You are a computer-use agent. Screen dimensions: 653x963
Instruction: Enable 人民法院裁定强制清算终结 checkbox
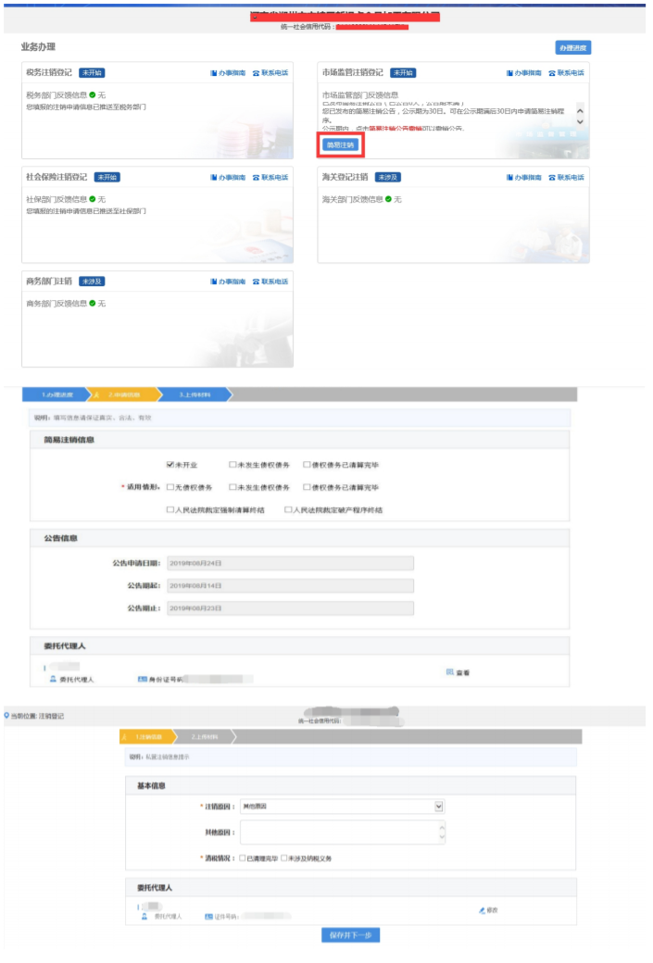(x=170, y=509)
